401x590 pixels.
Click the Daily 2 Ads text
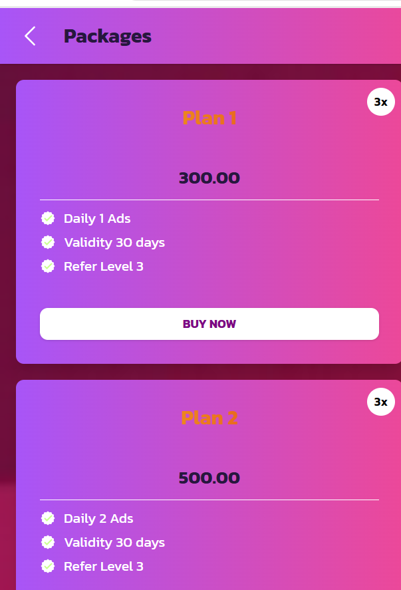tap(98, 518)
